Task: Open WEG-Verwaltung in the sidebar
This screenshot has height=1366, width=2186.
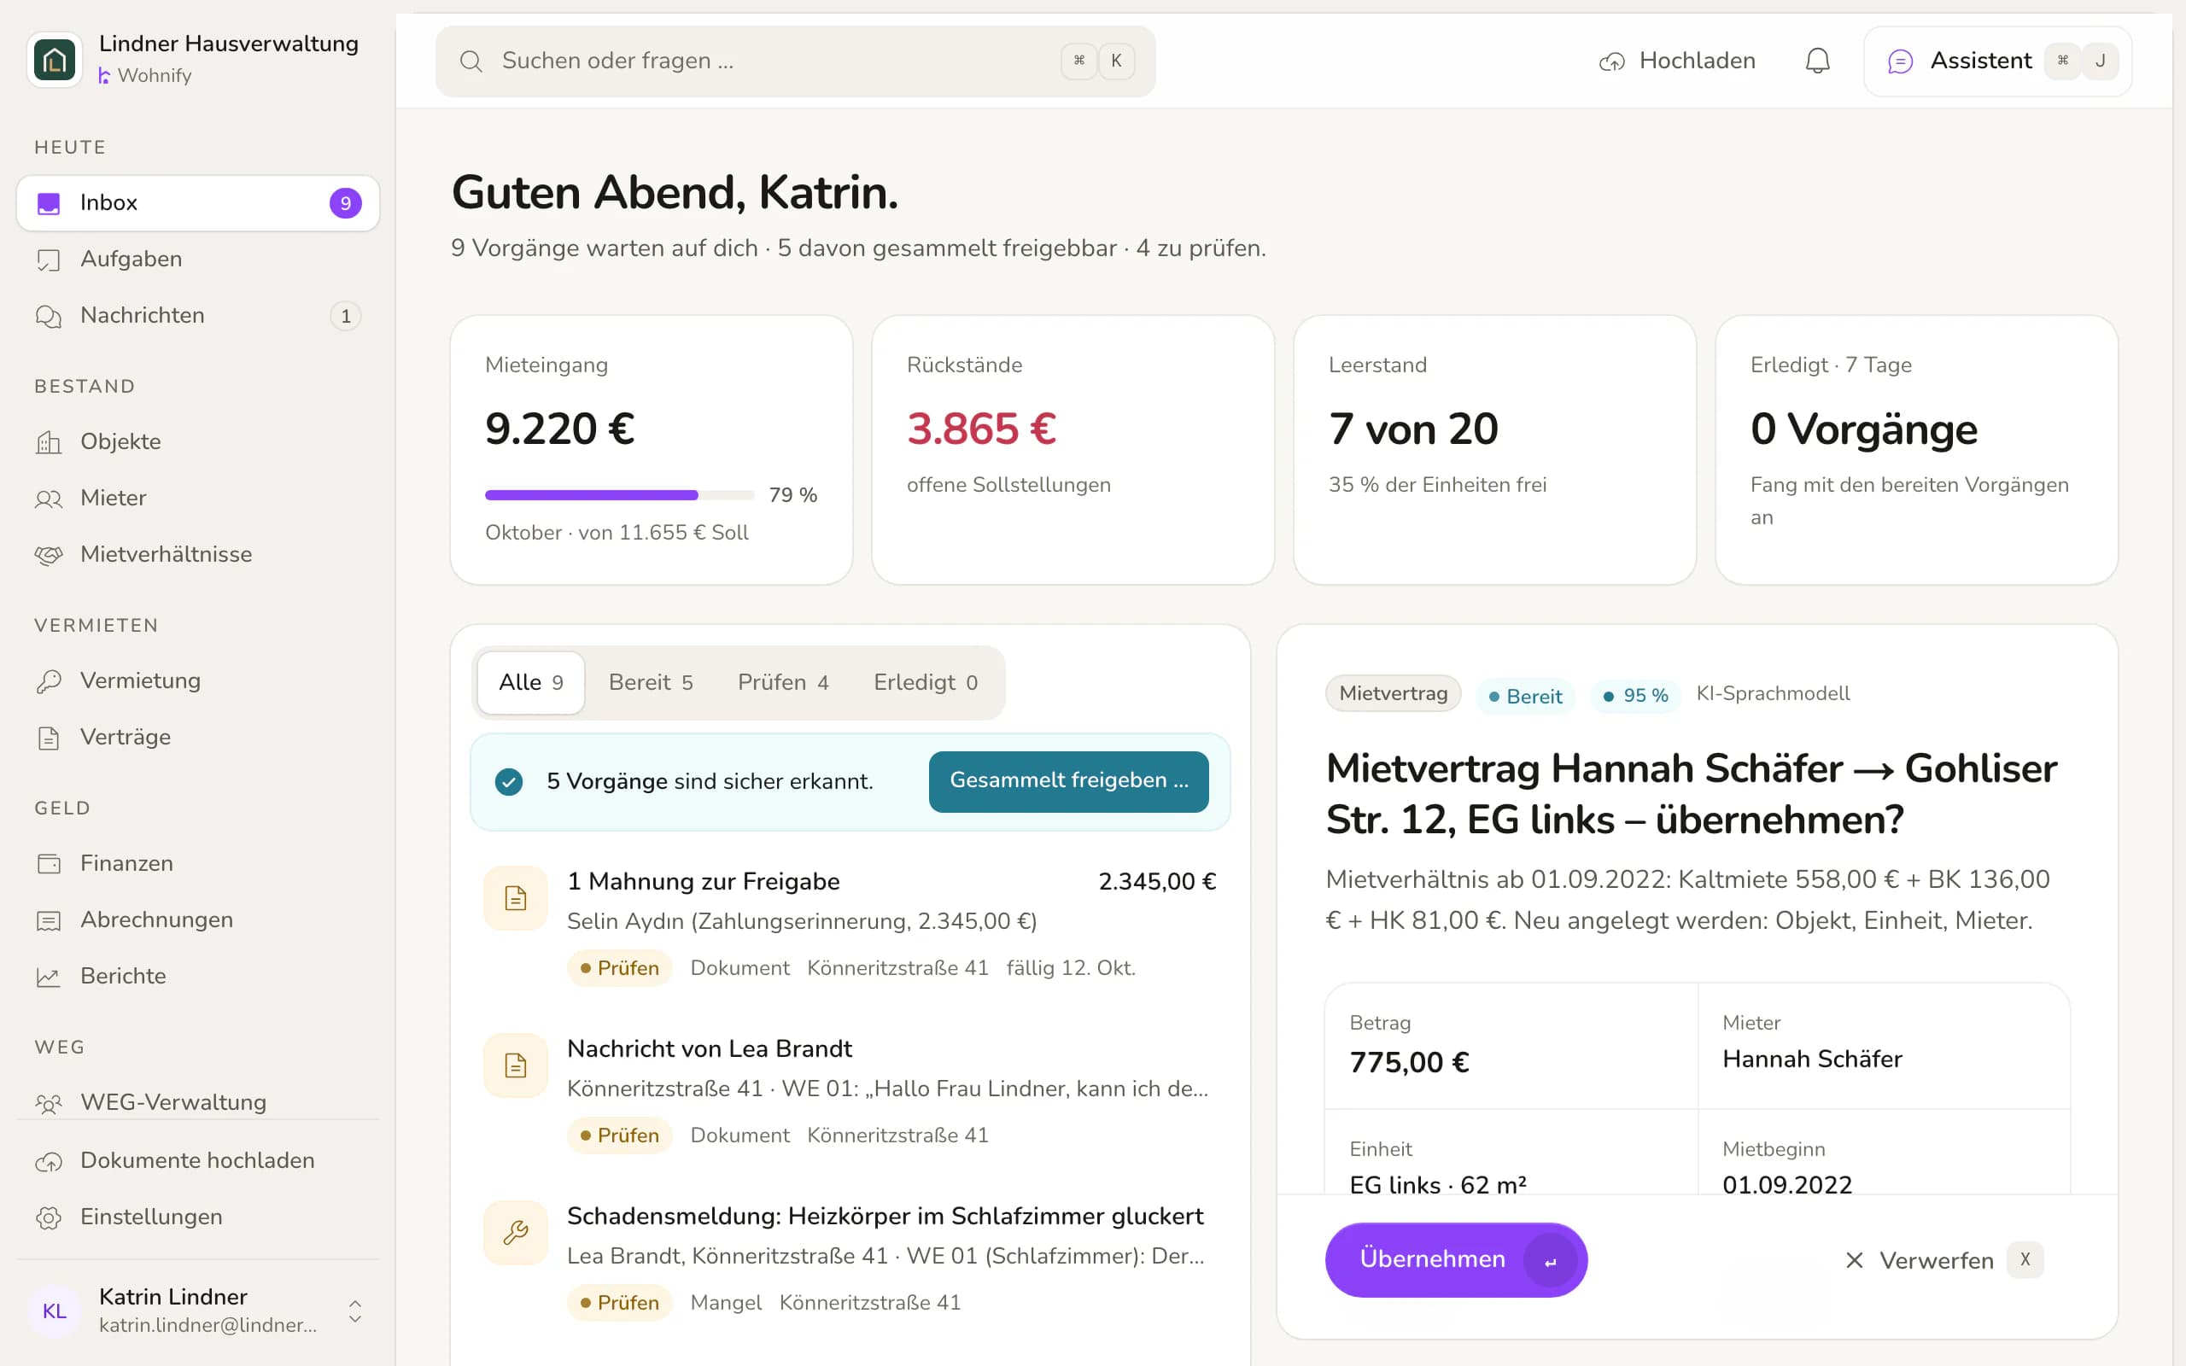Action: coord(198,1100)
